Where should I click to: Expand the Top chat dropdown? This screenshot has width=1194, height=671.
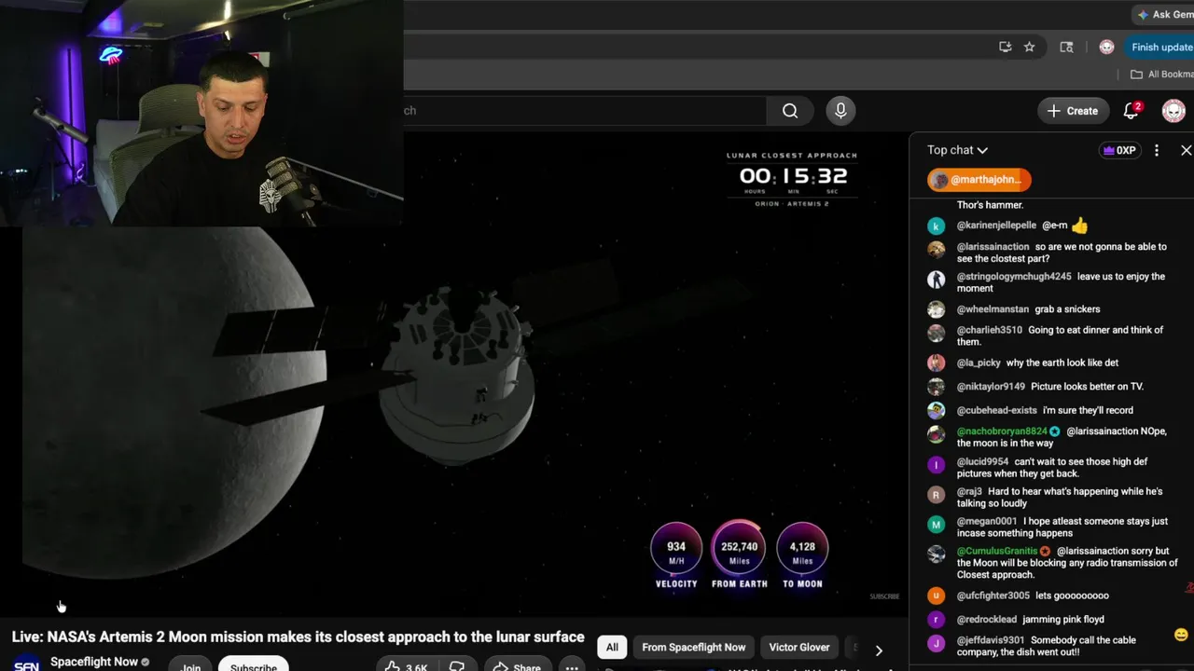pyautogui.click(x=957, y=150)
